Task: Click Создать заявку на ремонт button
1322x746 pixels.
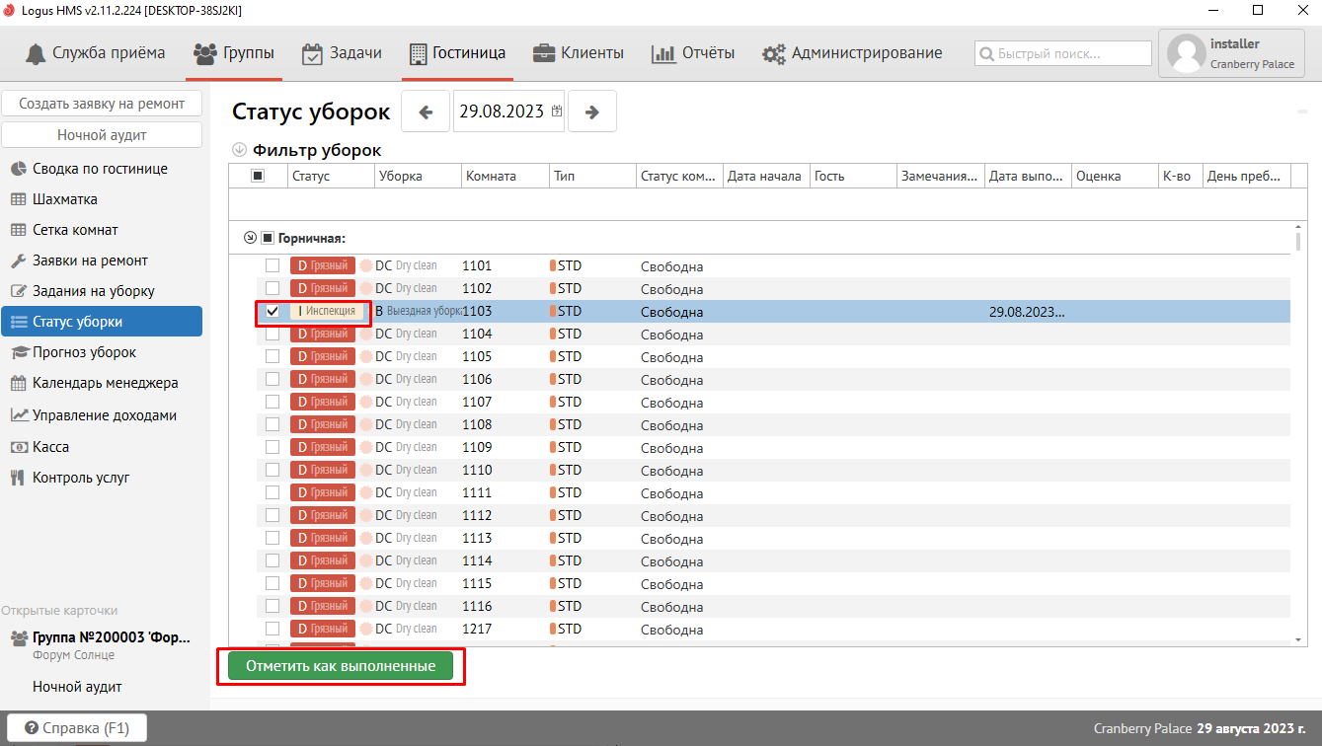Action: click(x=102, y=103)
